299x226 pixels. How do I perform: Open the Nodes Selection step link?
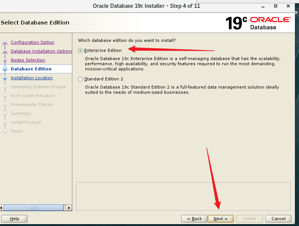28,60
